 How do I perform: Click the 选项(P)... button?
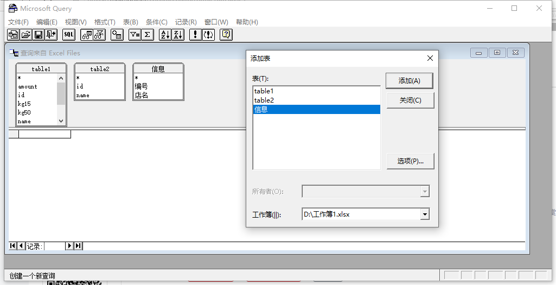coord(410,161)
